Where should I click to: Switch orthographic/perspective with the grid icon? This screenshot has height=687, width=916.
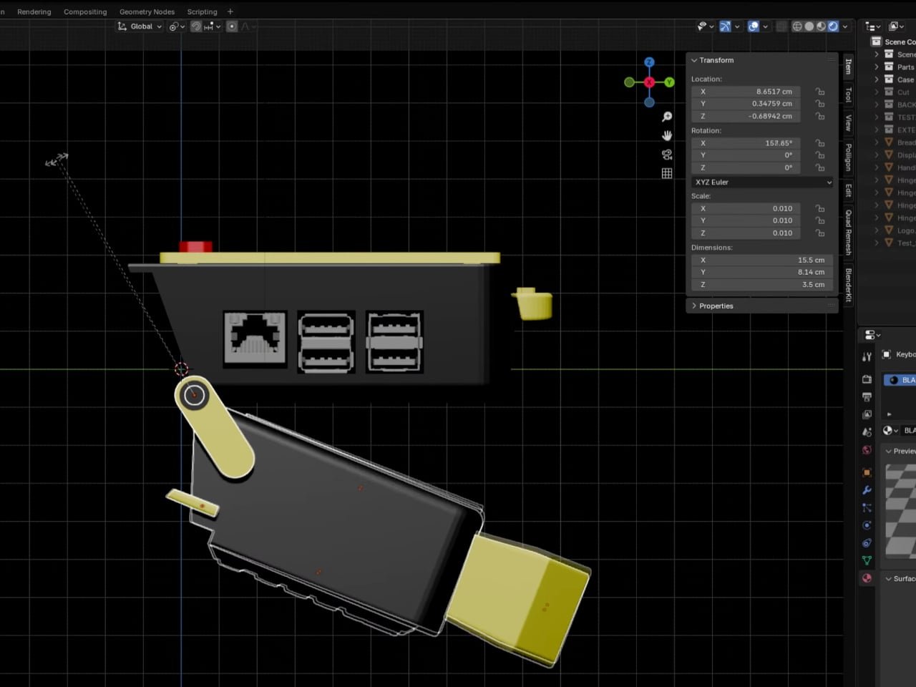point(667,173)
